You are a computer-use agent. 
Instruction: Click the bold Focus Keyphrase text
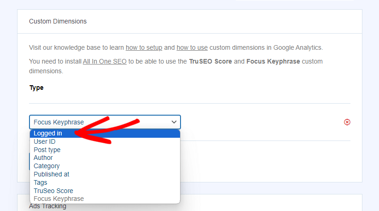(x=273, y=61)
